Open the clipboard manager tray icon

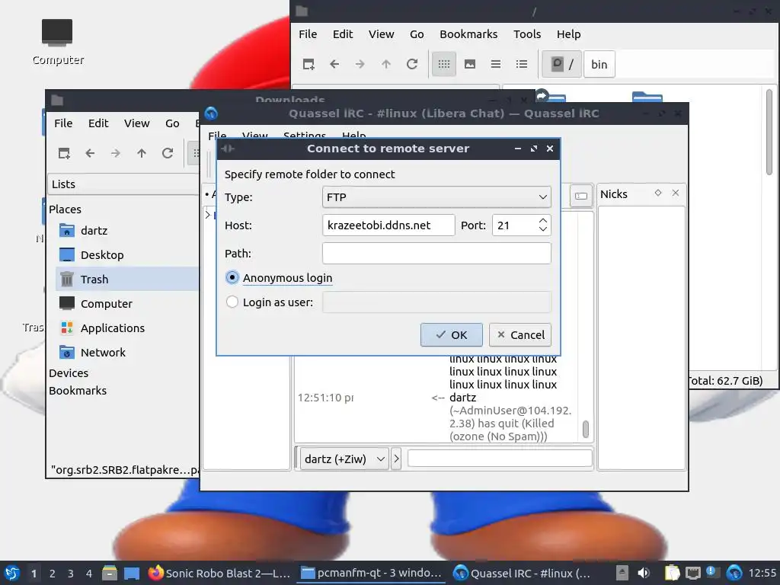(672, 573)
